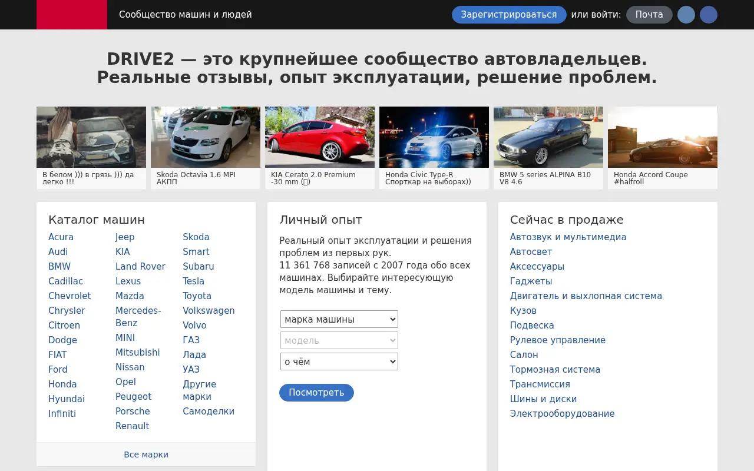Viewport: 754px width, 471px height.
Task: Click the light-blue circular login icon
Action: [686, 15]
